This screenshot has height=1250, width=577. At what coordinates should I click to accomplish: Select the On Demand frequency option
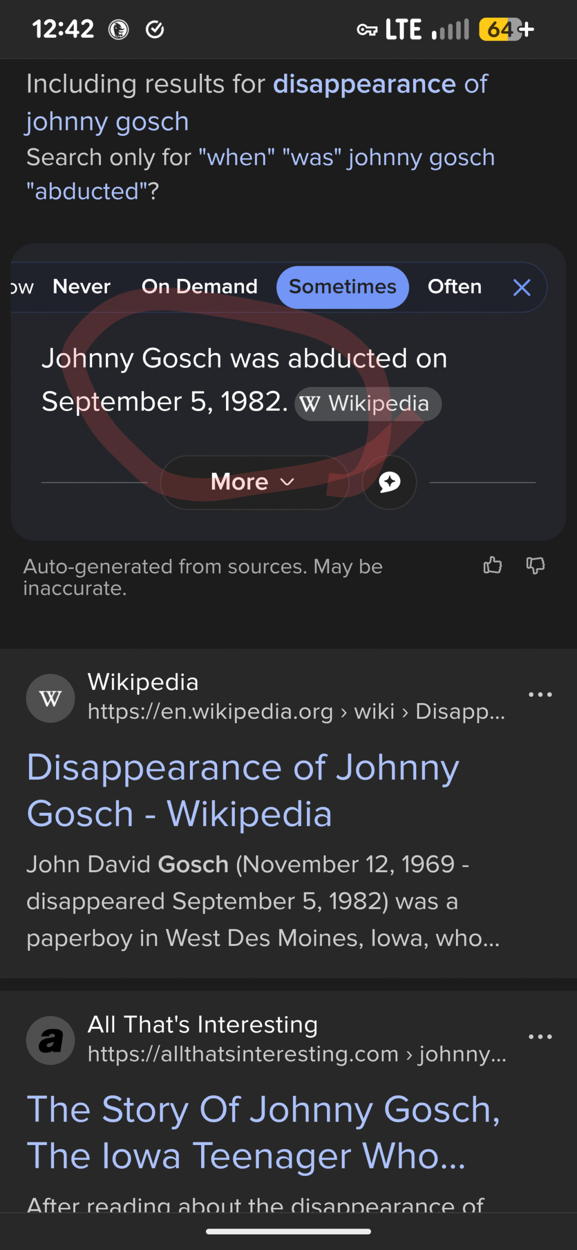199,287
